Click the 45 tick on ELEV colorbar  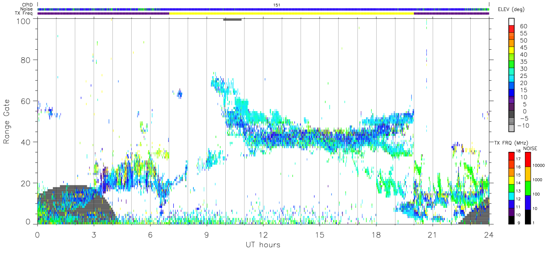523,47
